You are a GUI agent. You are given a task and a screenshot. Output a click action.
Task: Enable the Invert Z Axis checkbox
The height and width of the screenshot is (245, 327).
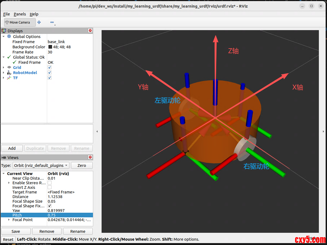[50, 187]
